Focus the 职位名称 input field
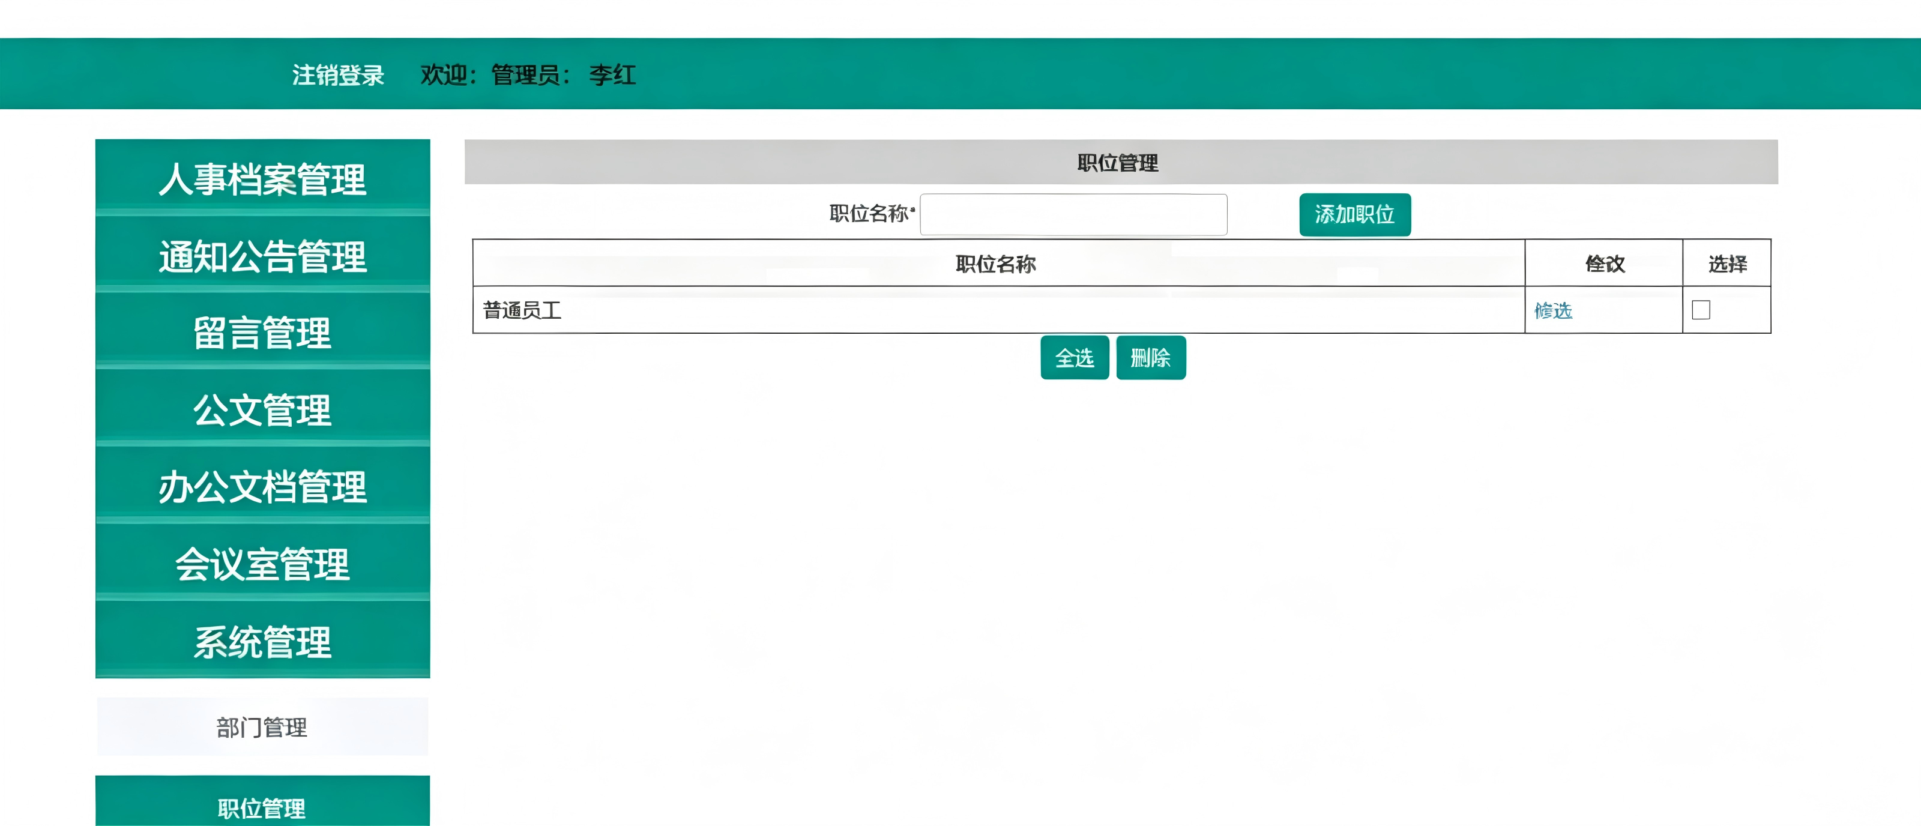The width and height of the screenshot is (1921, 826). click(1073, 215)
